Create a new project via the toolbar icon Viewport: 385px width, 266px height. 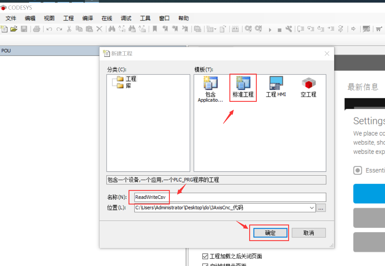pyautogui.click(x=4, y=29)
